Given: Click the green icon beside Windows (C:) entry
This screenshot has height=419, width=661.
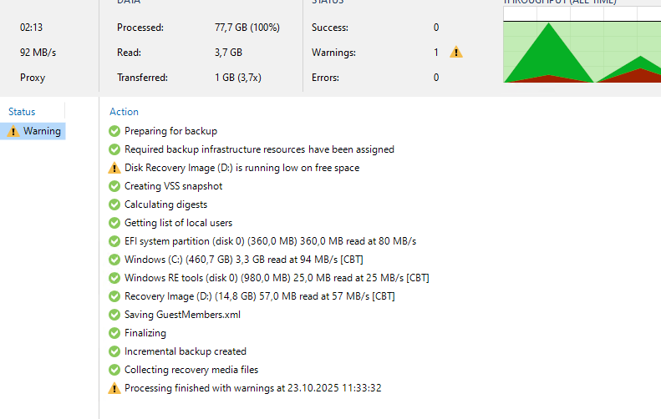Looking at the screenshot, I should 114,260.
